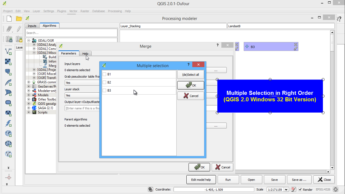Viewport: 345px width, 194px height.
Task: Open the Processing menu
Action: 115,11
